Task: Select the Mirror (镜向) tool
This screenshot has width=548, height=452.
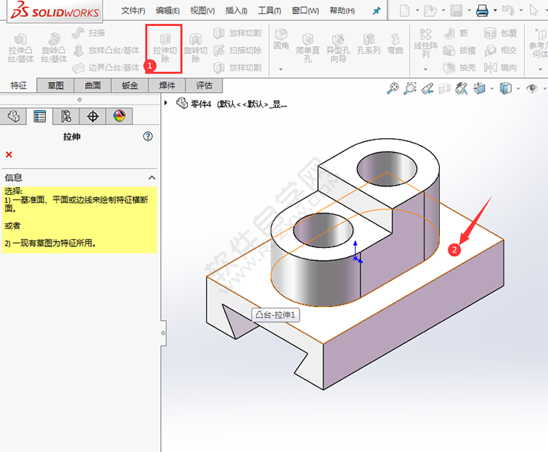Action: [x=500, y=68]
